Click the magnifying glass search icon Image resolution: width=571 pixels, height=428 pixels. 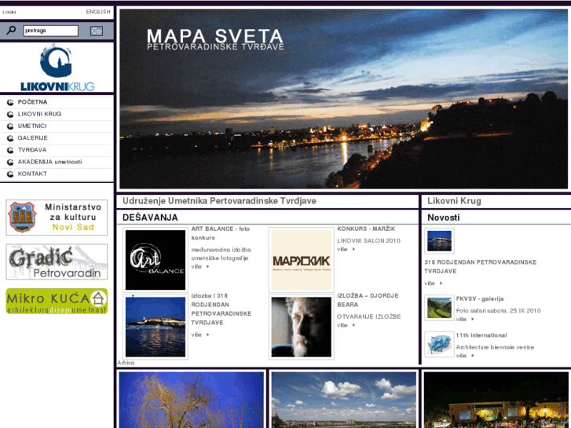[x=11, y=30]
